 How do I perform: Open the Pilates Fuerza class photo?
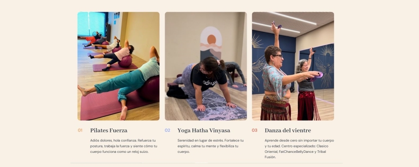pos(119,66)
